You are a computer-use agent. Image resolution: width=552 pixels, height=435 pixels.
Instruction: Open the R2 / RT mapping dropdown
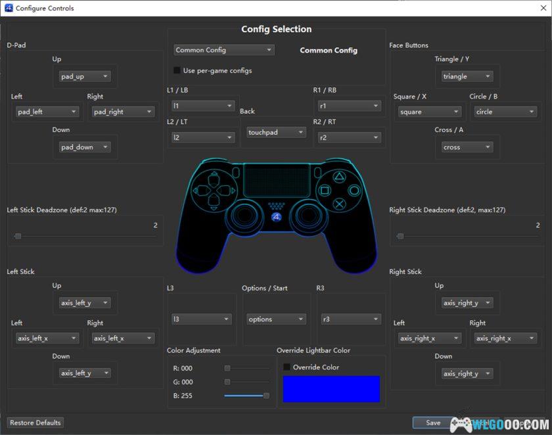click(x=349, y=137)
